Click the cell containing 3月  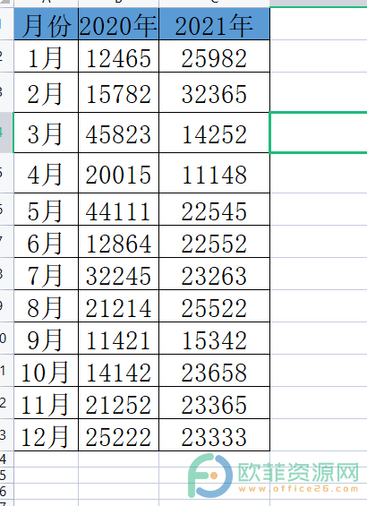pyautogui.click(x=47, y=133)
